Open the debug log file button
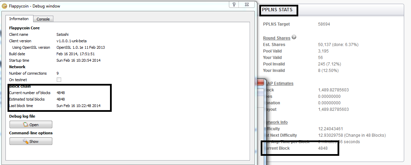 31,124
